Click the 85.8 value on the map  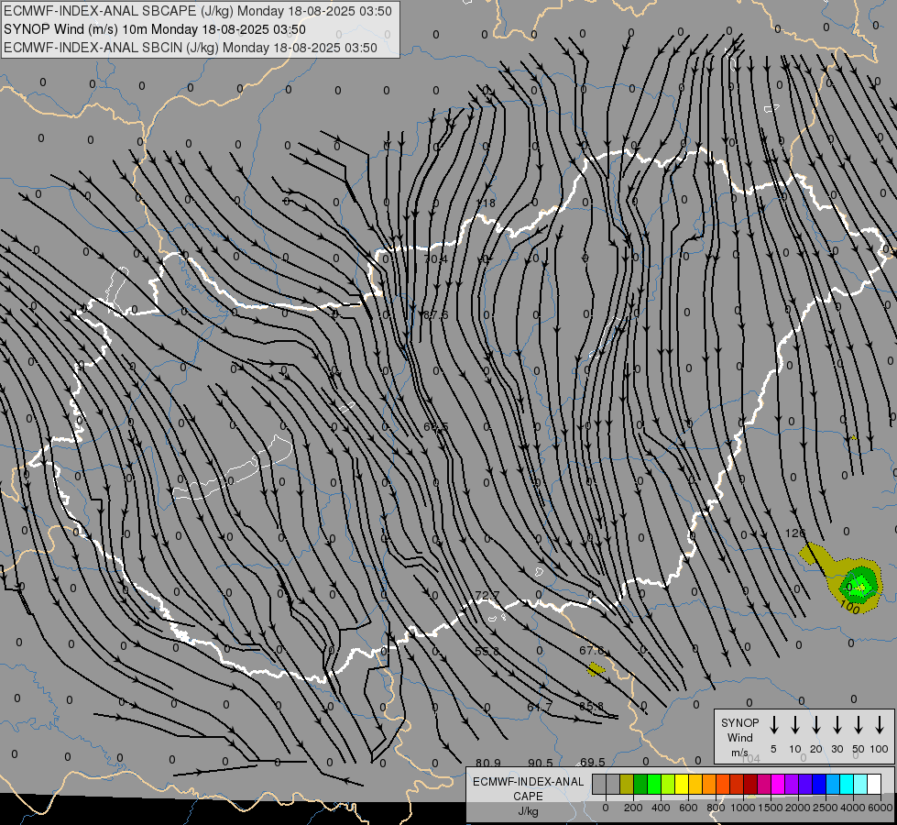592,706
